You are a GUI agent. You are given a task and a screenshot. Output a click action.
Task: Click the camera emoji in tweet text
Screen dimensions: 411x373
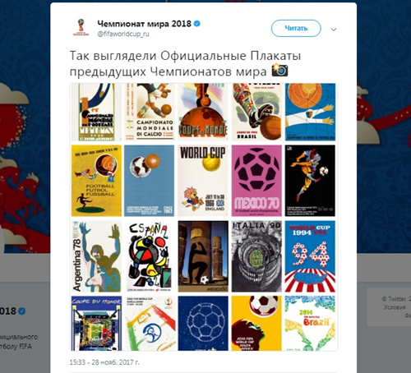pyautogui.click(x=279, y=71)
